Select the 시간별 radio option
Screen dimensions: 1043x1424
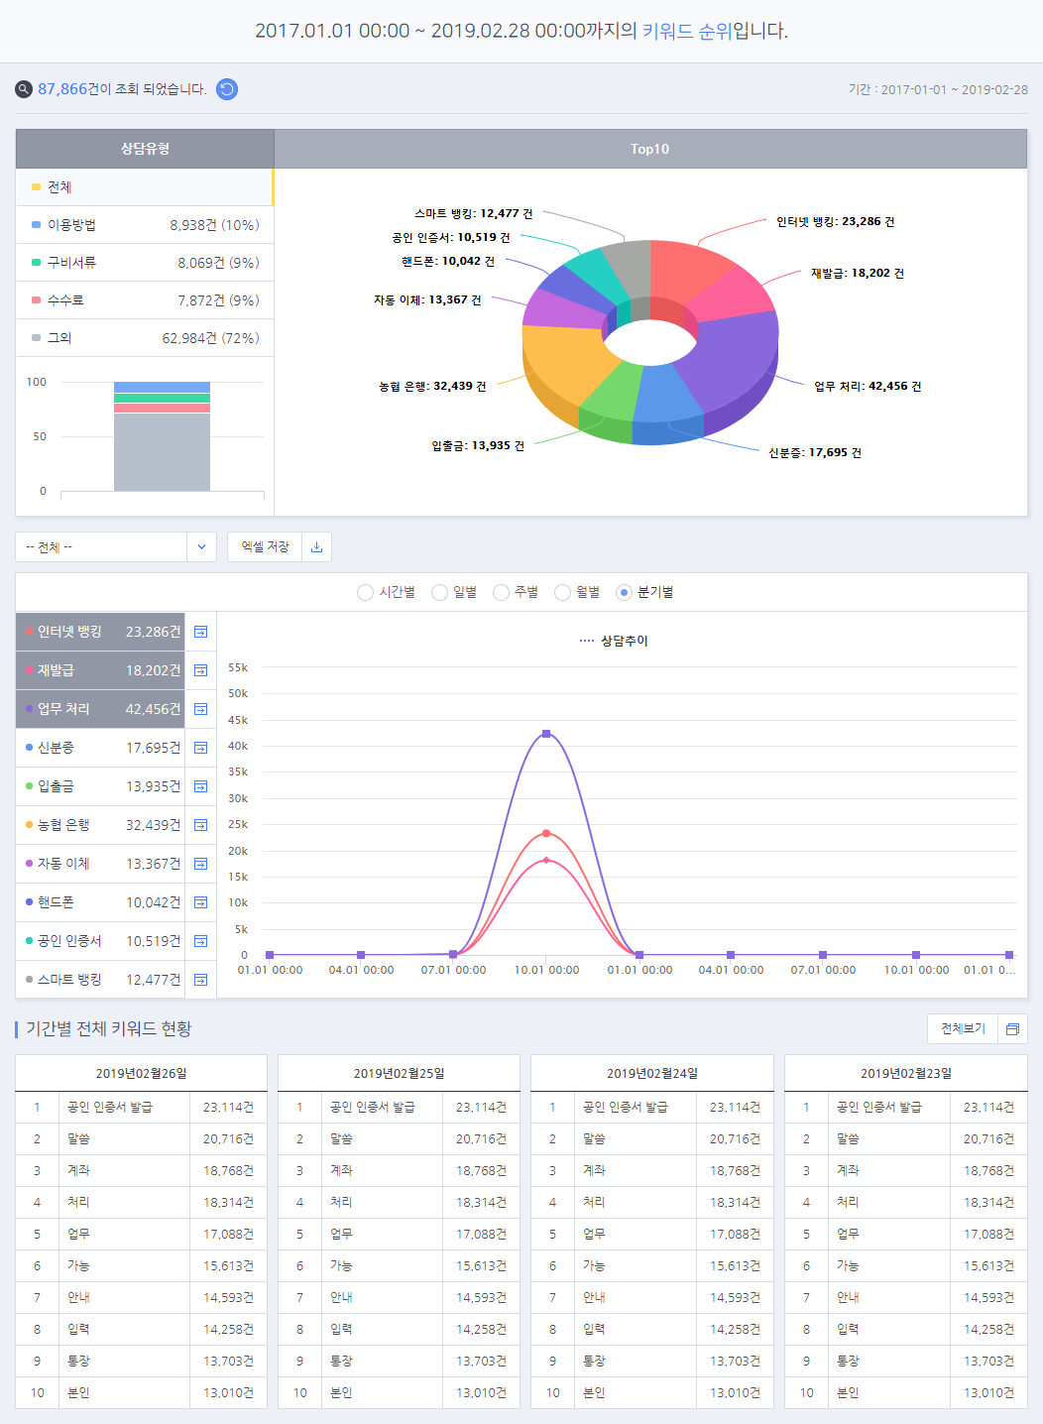[x=365, y=592]
